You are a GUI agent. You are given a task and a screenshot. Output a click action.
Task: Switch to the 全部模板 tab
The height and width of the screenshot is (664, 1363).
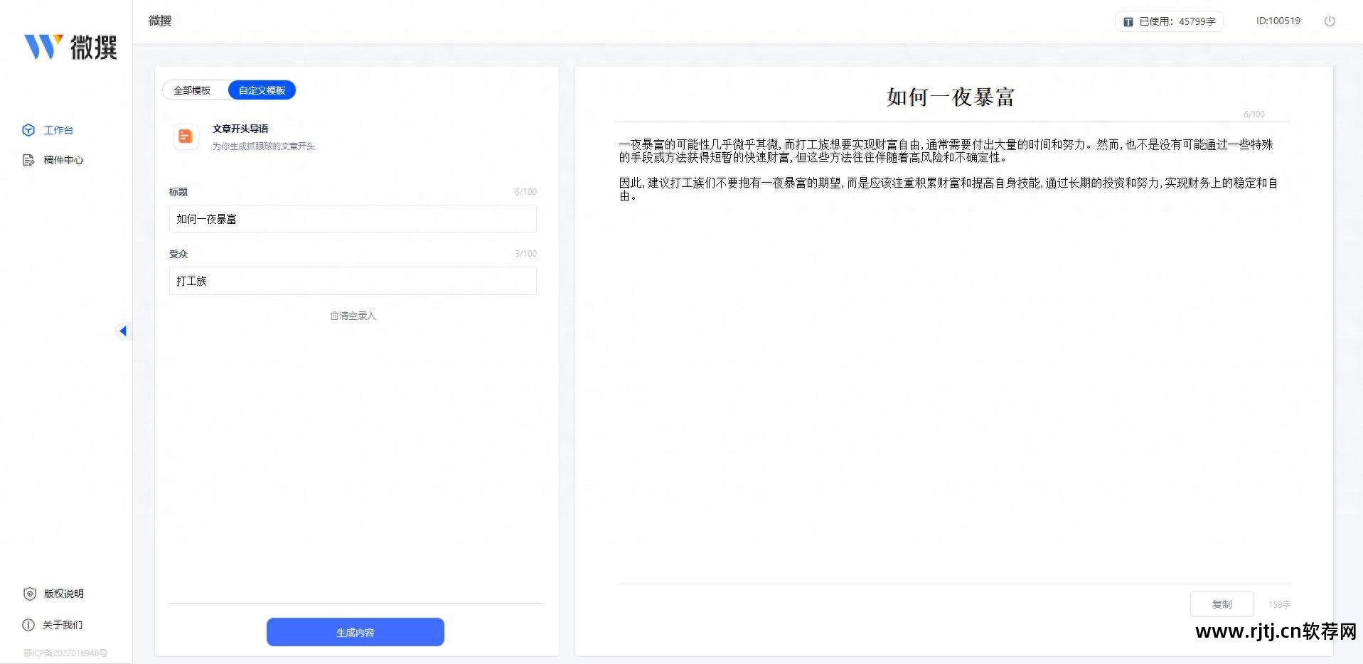(x=192, y=90)
